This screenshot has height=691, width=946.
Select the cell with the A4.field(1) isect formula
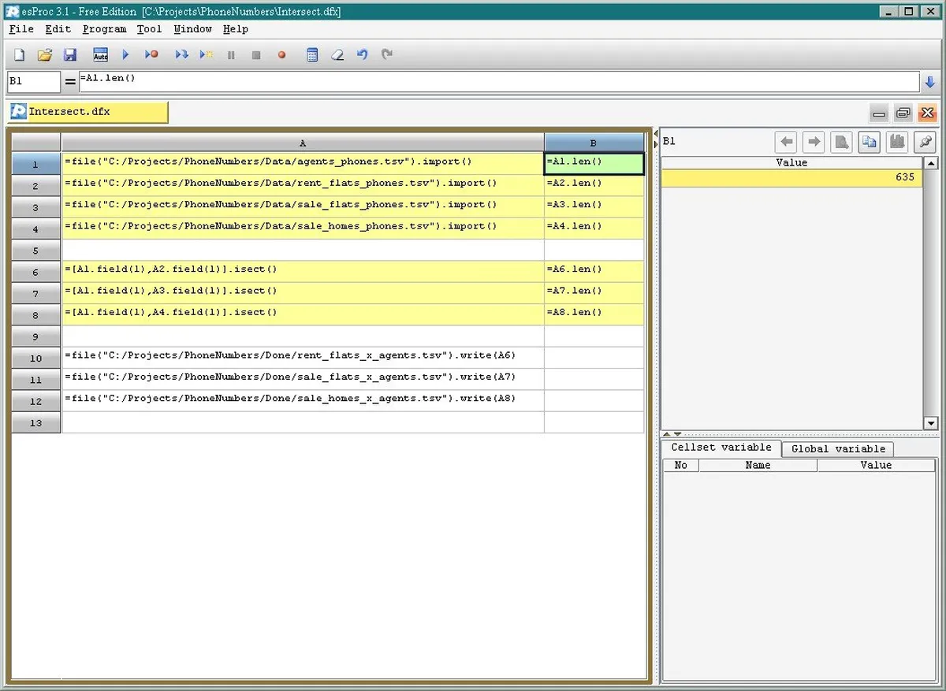coord(303,314)
